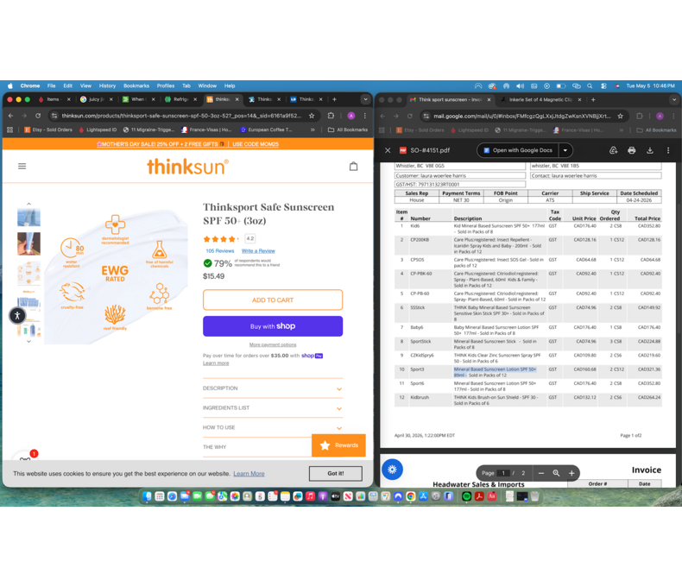The height and width of the screenshot is (587, 682).
Task: Open the Apple menu
Action: (10, 86)
